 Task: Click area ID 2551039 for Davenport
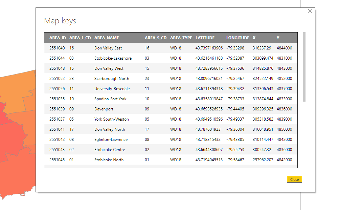(x=57, y=109)
